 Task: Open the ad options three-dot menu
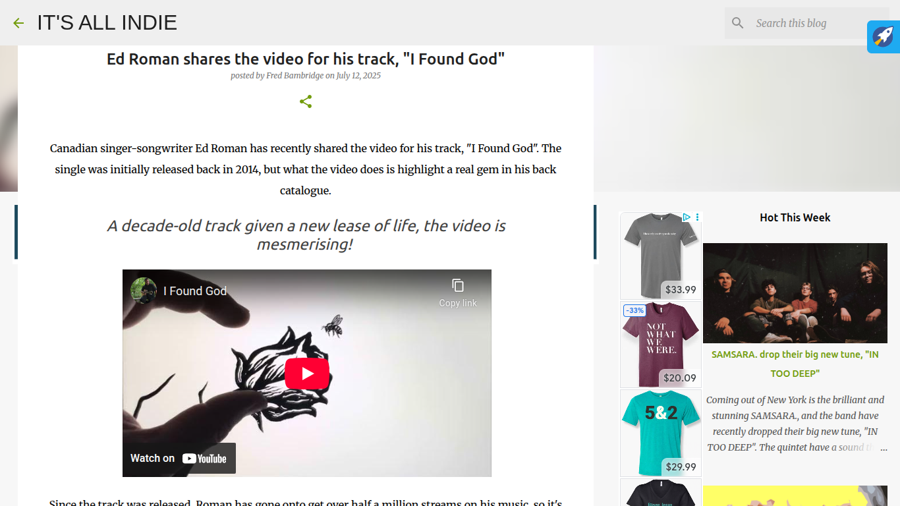tap(697, 217)
